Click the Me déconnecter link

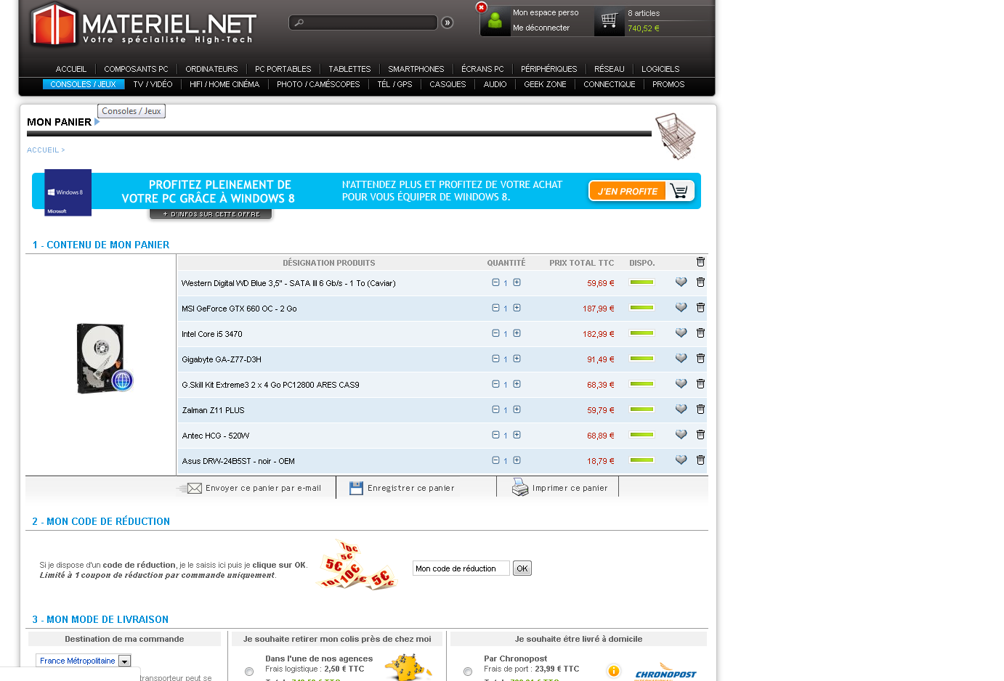click(x=541, y=28)
